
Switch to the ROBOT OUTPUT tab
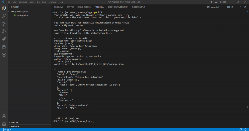click(138, 7)
